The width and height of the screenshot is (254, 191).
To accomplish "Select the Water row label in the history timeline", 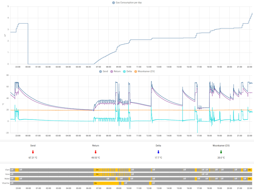I will (x=7, y=179).
